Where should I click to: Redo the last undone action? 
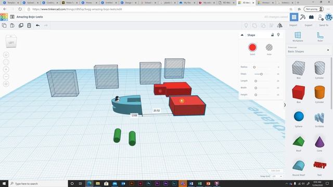[46, 25]
